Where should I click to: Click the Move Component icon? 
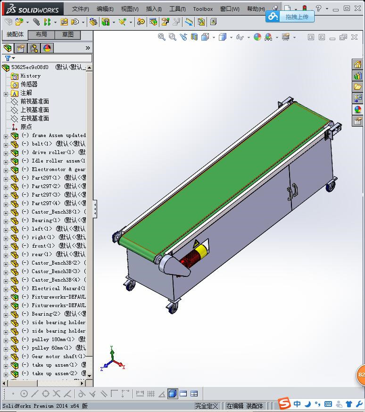point(75,22)
